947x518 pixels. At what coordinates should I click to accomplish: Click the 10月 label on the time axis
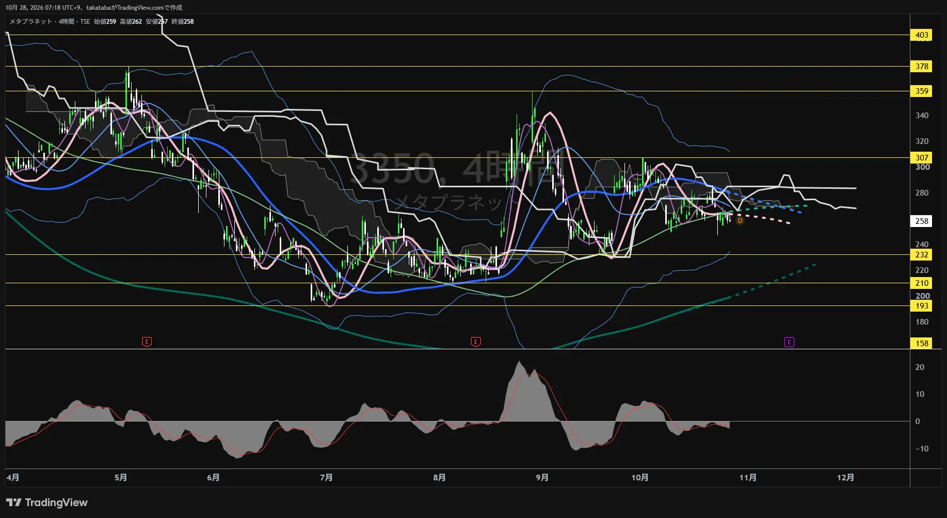point(640,477)
